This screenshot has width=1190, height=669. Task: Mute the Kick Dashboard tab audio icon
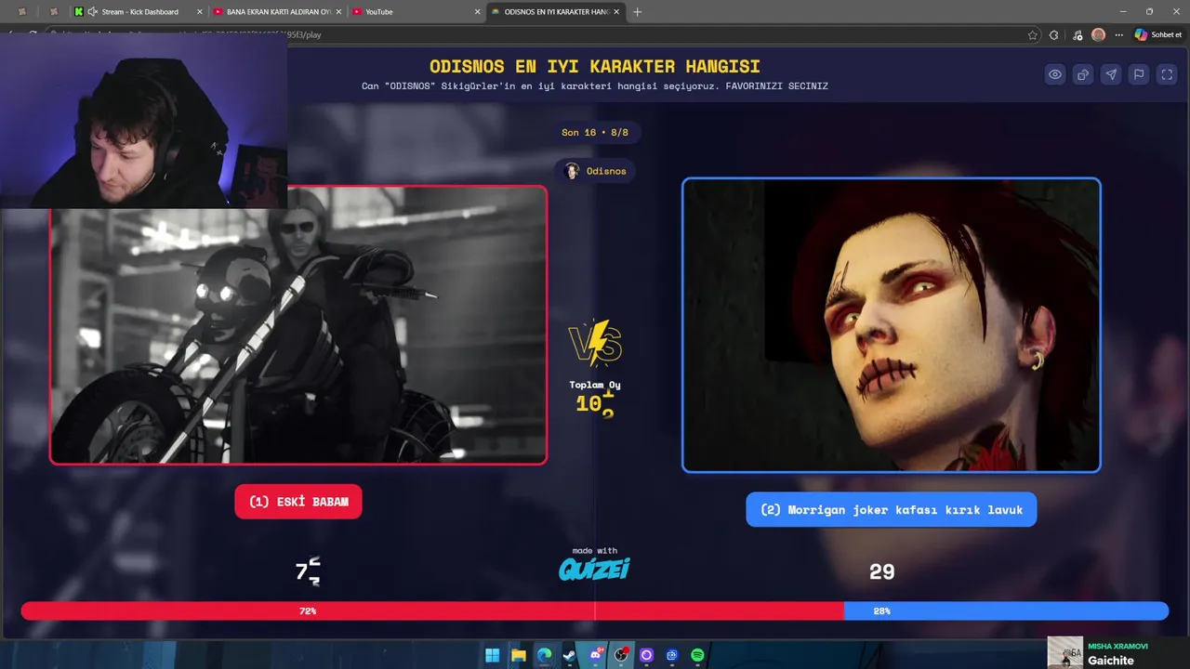click(92, 12)
